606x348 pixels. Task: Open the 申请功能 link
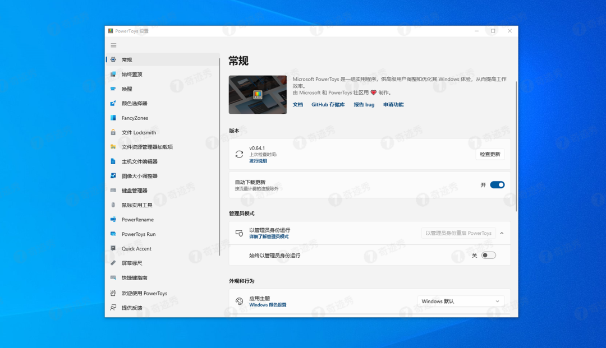coord(393,105)
